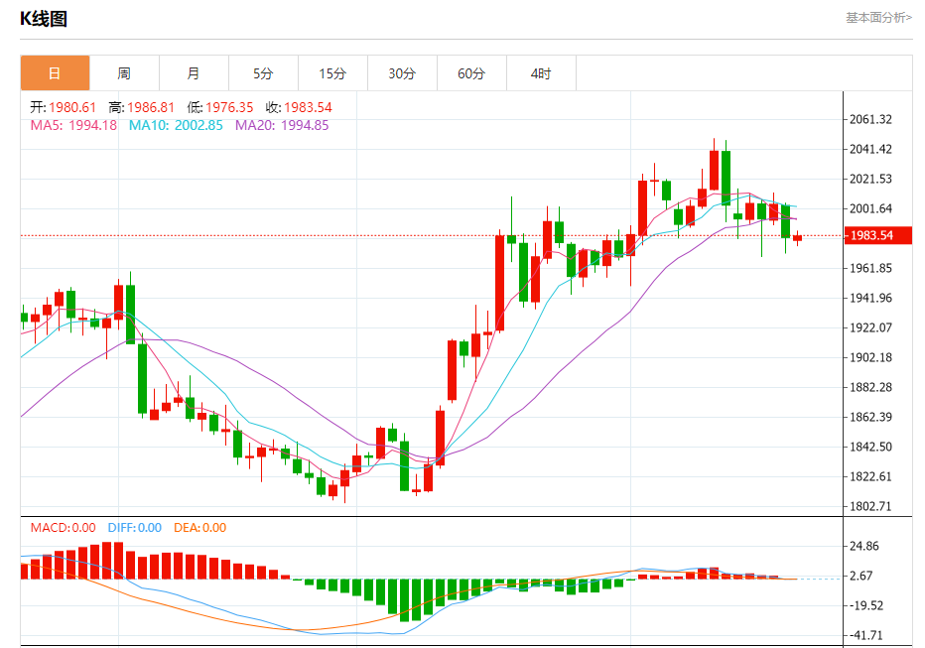Click the MA5: 1994.18 legend

coord(73,125)
